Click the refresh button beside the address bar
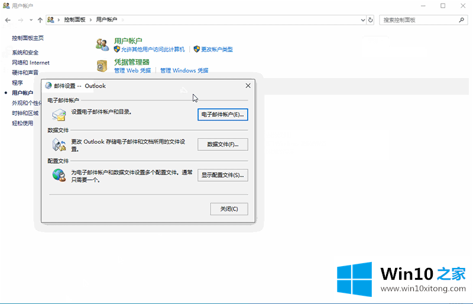This screenshot has height=304, width=473. tap(371, 20)
